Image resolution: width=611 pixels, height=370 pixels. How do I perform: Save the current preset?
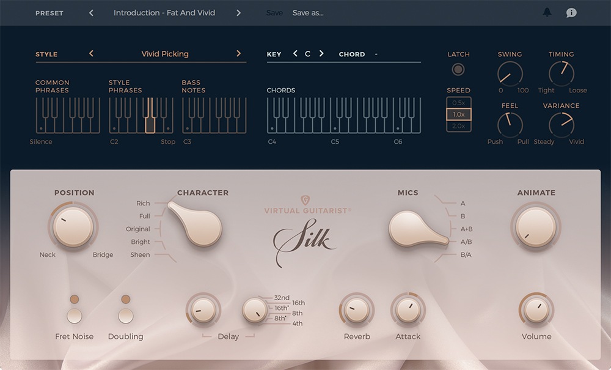(x=274, y=12)
